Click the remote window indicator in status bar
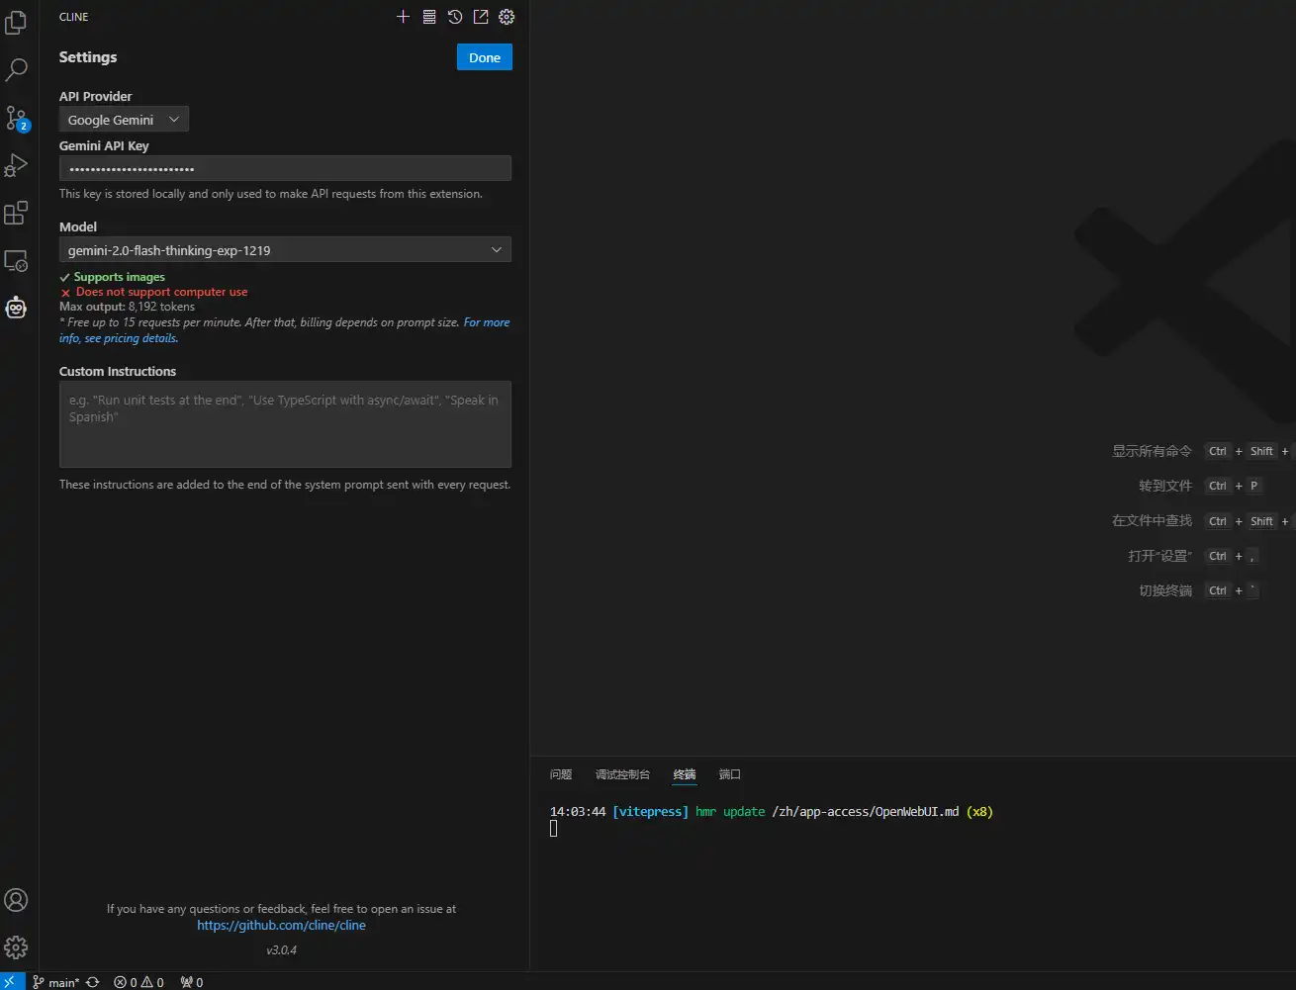The image size is (1296, 990). (x=12, y=982)
